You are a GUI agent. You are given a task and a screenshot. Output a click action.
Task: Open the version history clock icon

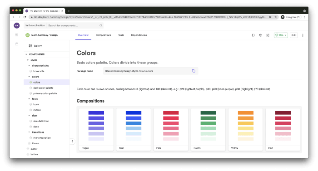tap(261, 35)
